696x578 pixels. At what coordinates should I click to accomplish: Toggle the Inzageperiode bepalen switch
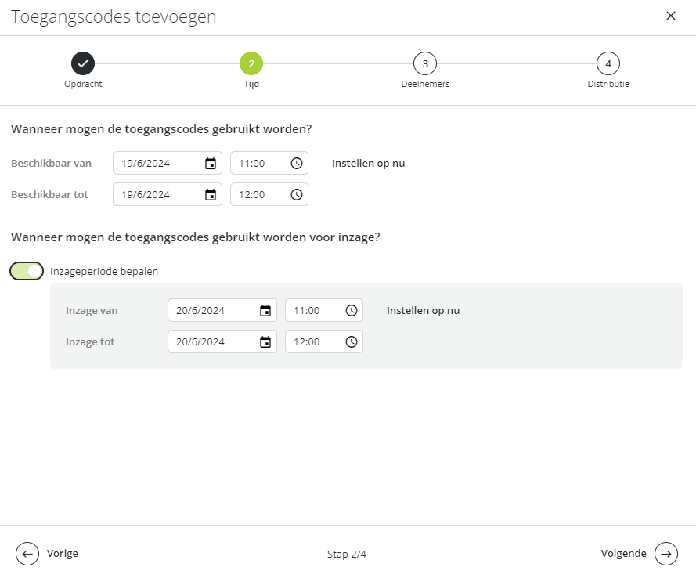[x=27, y=271]
